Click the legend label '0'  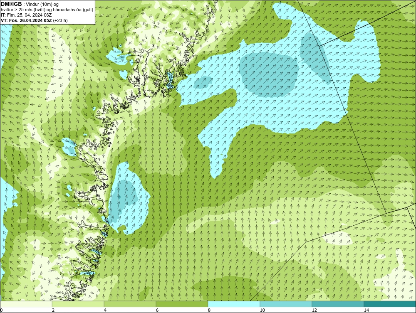coord(1,310)
